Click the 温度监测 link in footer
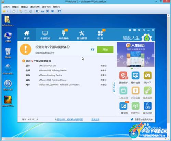Image resolution: width=171 pixels, height=141 pixels. [95, 119]
